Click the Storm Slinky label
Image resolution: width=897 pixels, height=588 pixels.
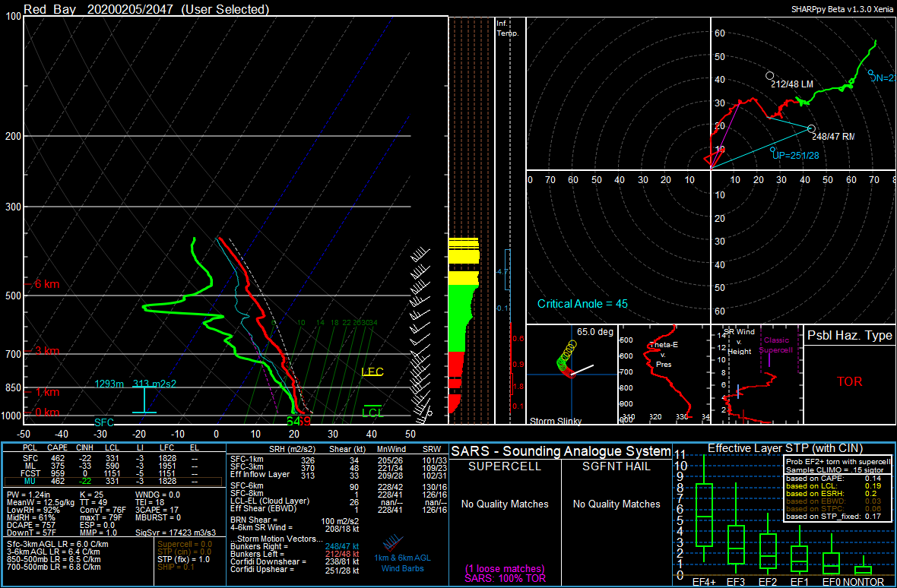click(x=555, y=421)
